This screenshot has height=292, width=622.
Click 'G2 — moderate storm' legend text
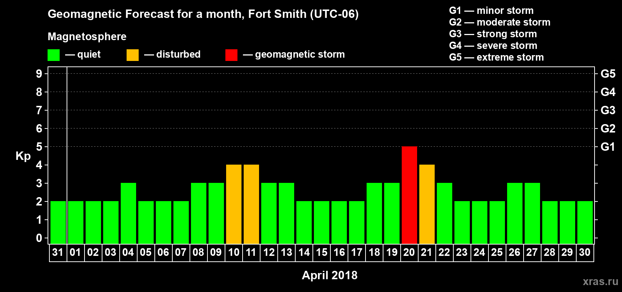pyautogui.click(x=500, y=22)
